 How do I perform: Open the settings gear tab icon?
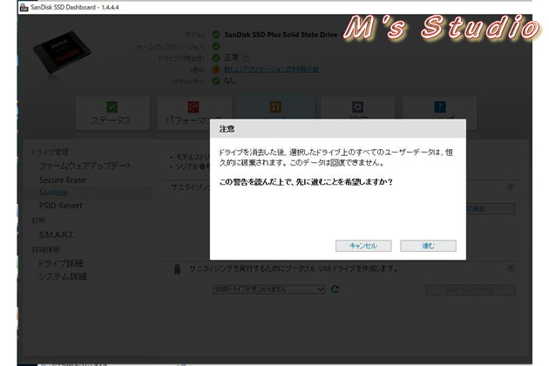(357, 106)
